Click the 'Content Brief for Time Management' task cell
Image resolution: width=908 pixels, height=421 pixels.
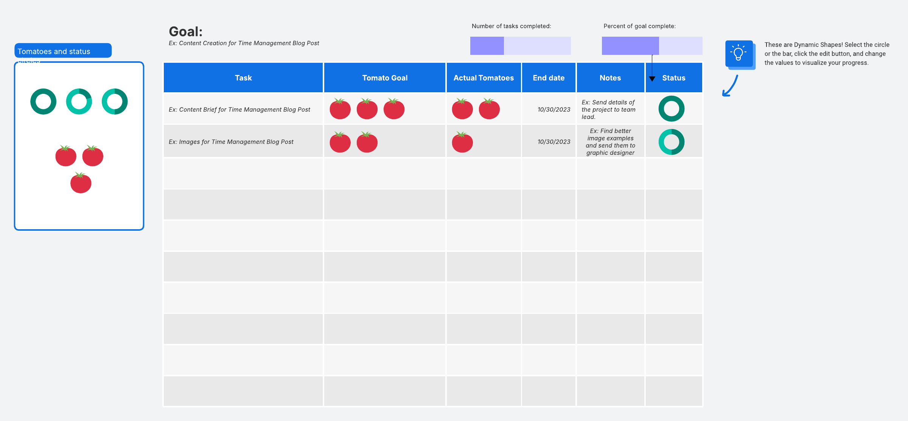pyautogui.click(x=239, y=110)
